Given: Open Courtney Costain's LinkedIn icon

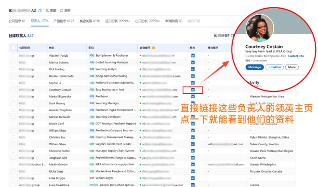Looking at the screenshot, I should coord(193,90).
